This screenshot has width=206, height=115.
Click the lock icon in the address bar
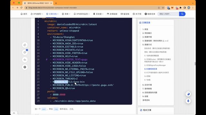[26, 8]
